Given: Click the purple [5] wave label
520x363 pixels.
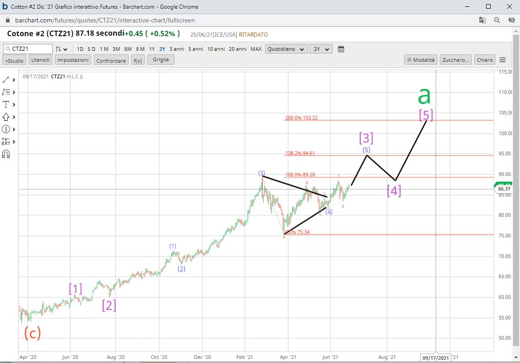Looking at the screenshot, I should click(426, 115).
